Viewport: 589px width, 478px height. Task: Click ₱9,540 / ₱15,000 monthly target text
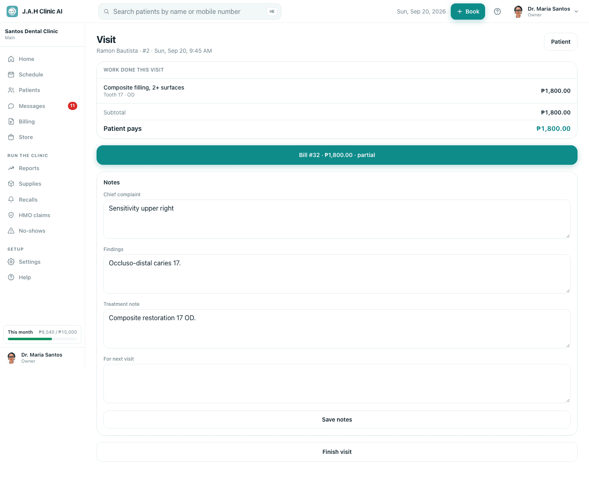click(x=58, y=332)
